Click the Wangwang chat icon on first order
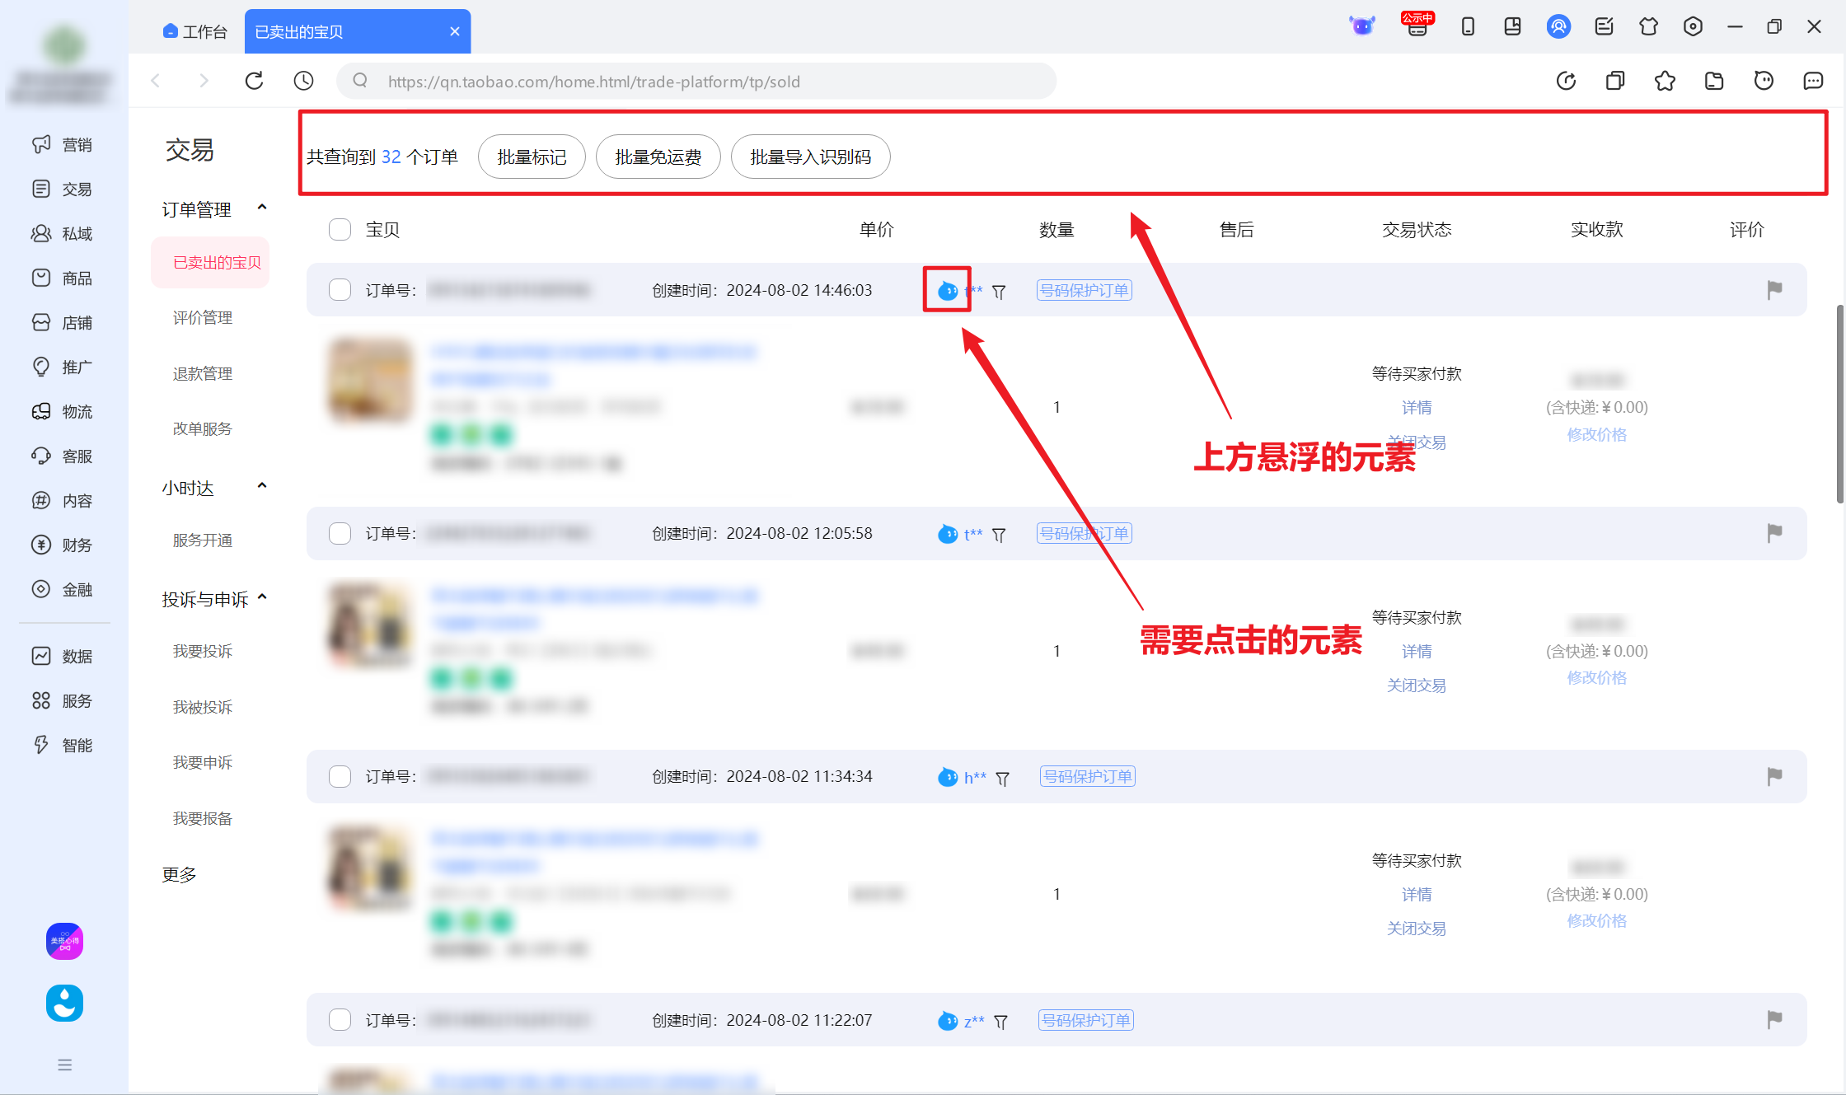1846x1095 pixels. [x=948, y=290]
